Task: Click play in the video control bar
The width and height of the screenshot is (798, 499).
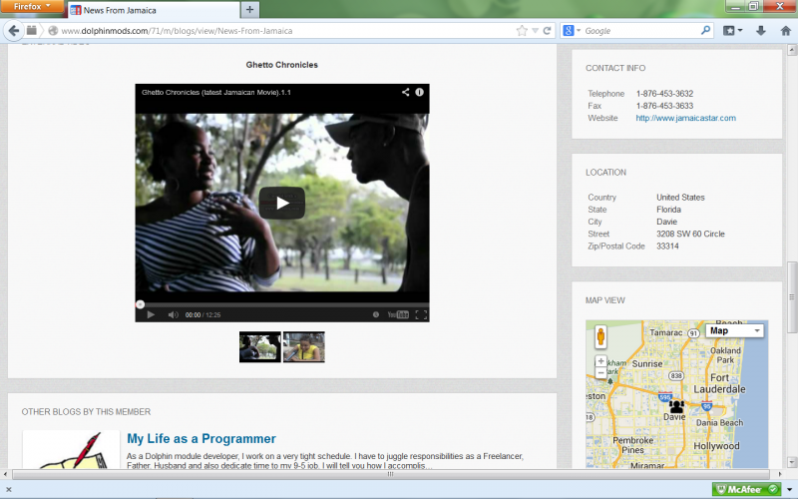Action: click(151, 314)
